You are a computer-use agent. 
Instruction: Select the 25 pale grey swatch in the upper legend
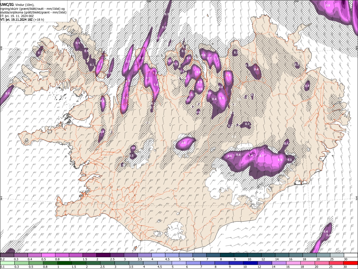pos(337,255)
